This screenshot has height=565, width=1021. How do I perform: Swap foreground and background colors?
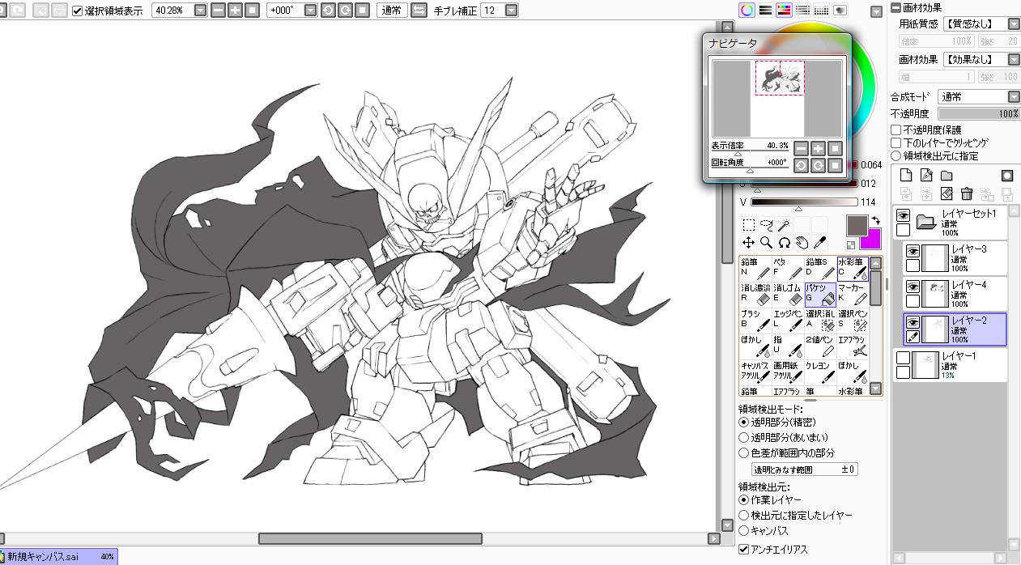coord(876,221)
